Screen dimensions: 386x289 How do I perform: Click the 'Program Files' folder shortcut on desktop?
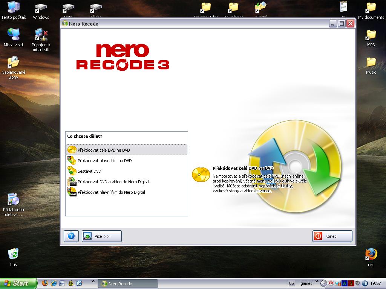[x=206, y=10]
